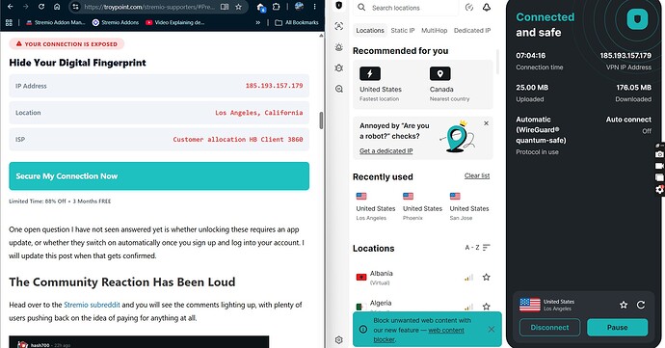Select United States Fastest location card
Screen dimensions: 665x348
click(381, 85)
